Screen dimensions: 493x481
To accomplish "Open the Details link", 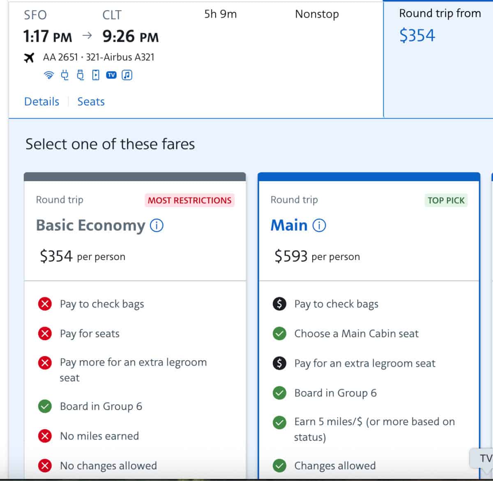I will click(x=41, y=101).
